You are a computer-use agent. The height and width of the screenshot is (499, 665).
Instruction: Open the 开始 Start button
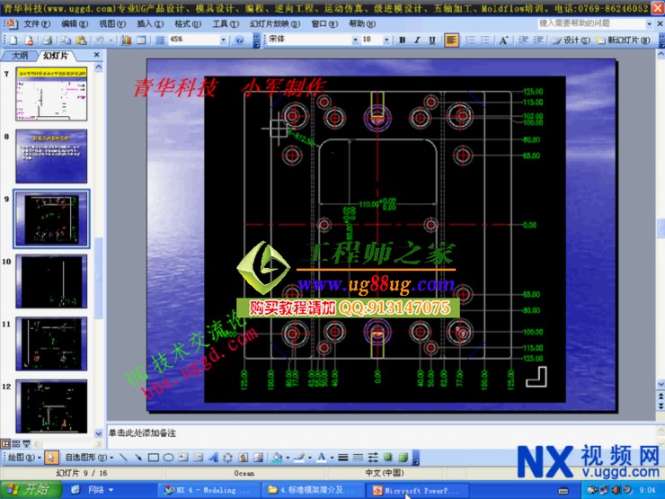(x=30, y=490)
